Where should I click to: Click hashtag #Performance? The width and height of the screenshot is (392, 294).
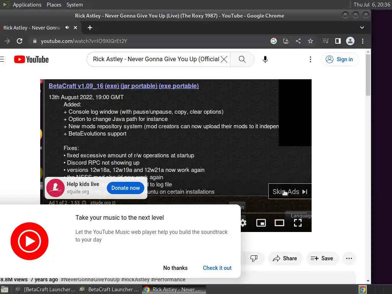[168, 279]
